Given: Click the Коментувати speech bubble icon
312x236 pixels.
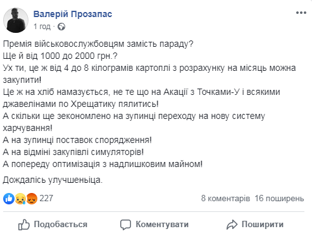Looking at the screenshot, I should pyautogui.click(x=125, y=225).
